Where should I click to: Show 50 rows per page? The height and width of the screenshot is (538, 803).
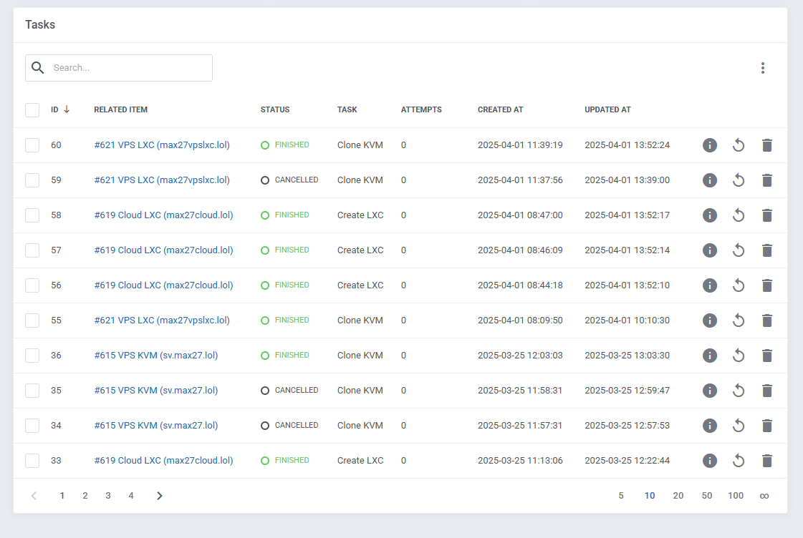pyautogui.click(x=707, y=496)
